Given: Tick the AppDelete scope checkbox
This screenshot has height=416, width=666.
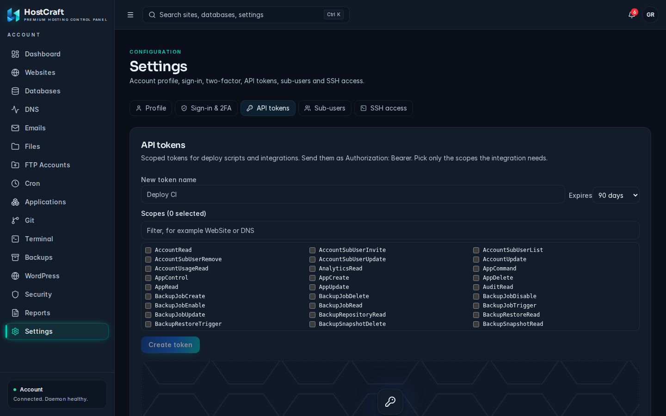Looking at the screenshot, I should coord(476,278).
